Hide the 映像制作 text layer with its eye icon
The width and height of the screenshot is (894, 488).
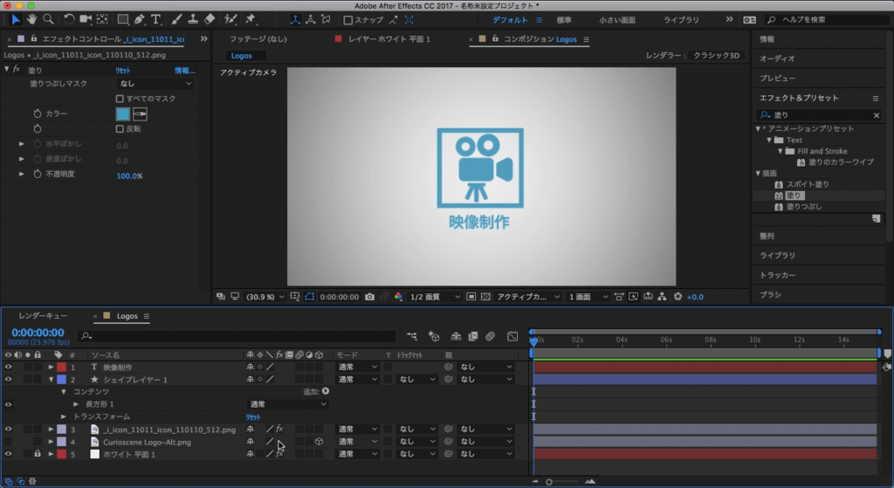click(x=8, y=368)
